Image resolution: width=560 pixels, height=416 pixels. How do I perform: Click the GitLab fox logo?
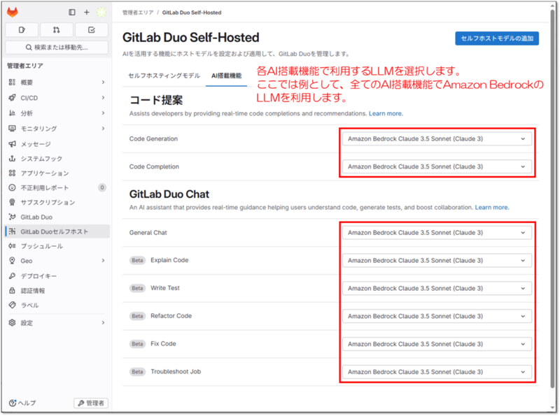click(13, 12)
